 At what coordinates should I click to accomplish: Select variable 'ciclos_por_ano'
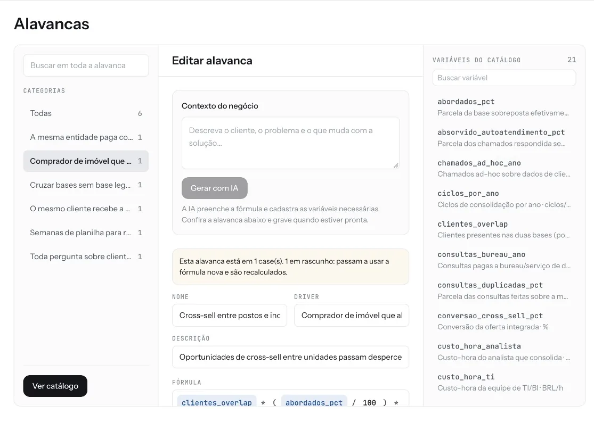coord(504,199)
